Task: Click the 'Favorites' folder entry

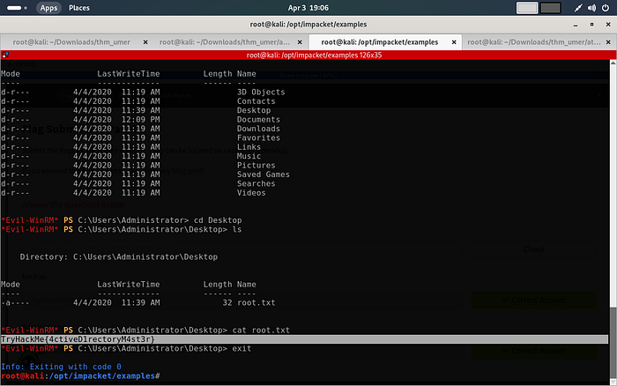Action: pos(258,137)
